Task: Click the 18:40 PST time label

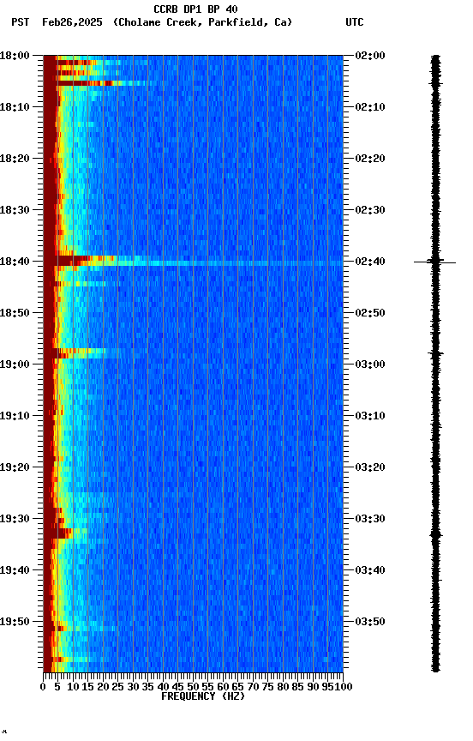Action: [15, 262]
